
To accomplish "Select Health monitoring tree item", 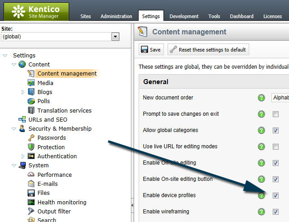I will click(62, 202).
